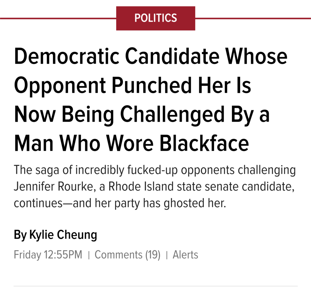
Task: Click the article headline about Democratic candidate
Action: pyautogui.click(x=150, y=100)
